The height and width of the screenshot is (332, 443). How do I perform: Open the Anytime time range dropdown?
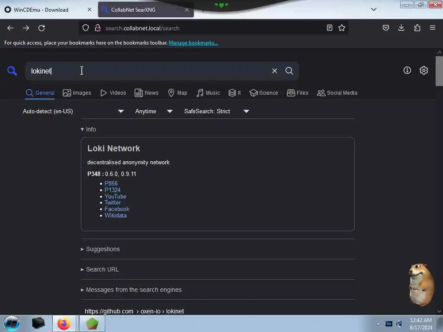click(x=154, y=111)
